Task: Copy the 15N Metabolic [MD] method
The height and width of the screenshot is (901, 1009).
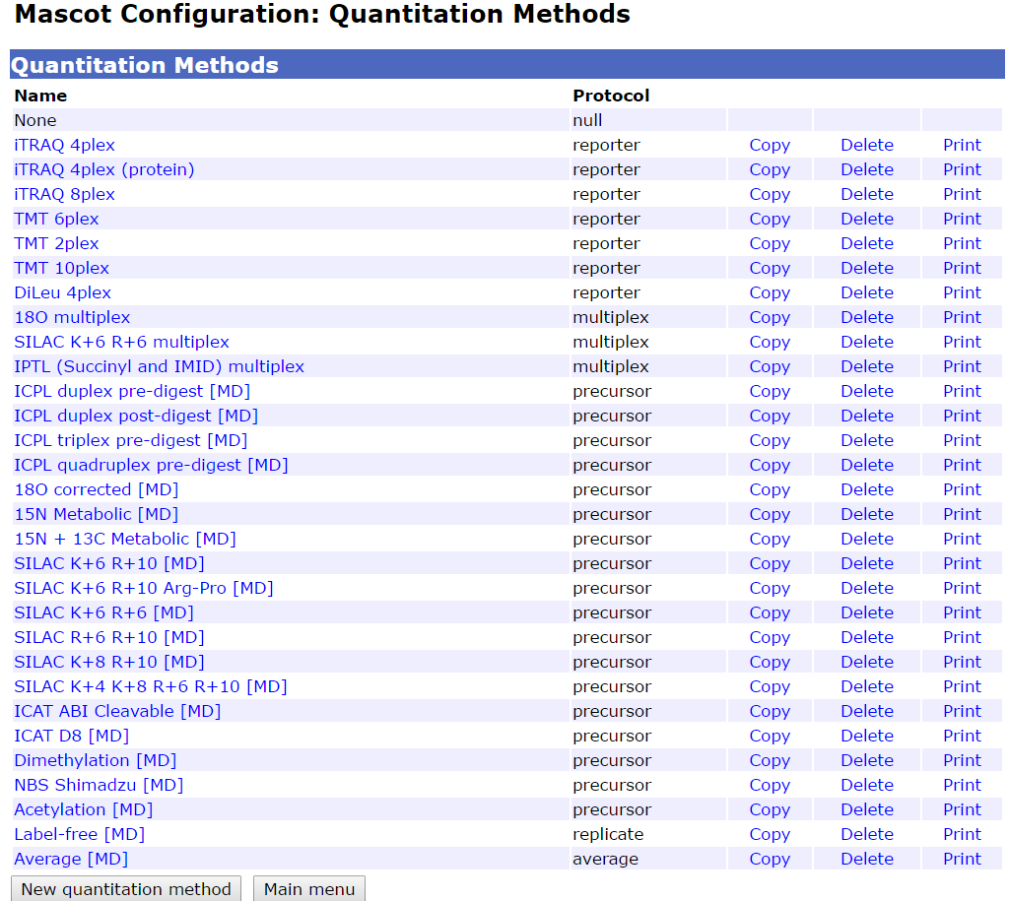Action: click(x=770, y=514)
